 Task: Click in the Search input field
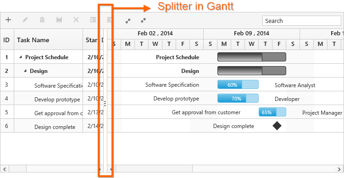click(x=302, y=21)
